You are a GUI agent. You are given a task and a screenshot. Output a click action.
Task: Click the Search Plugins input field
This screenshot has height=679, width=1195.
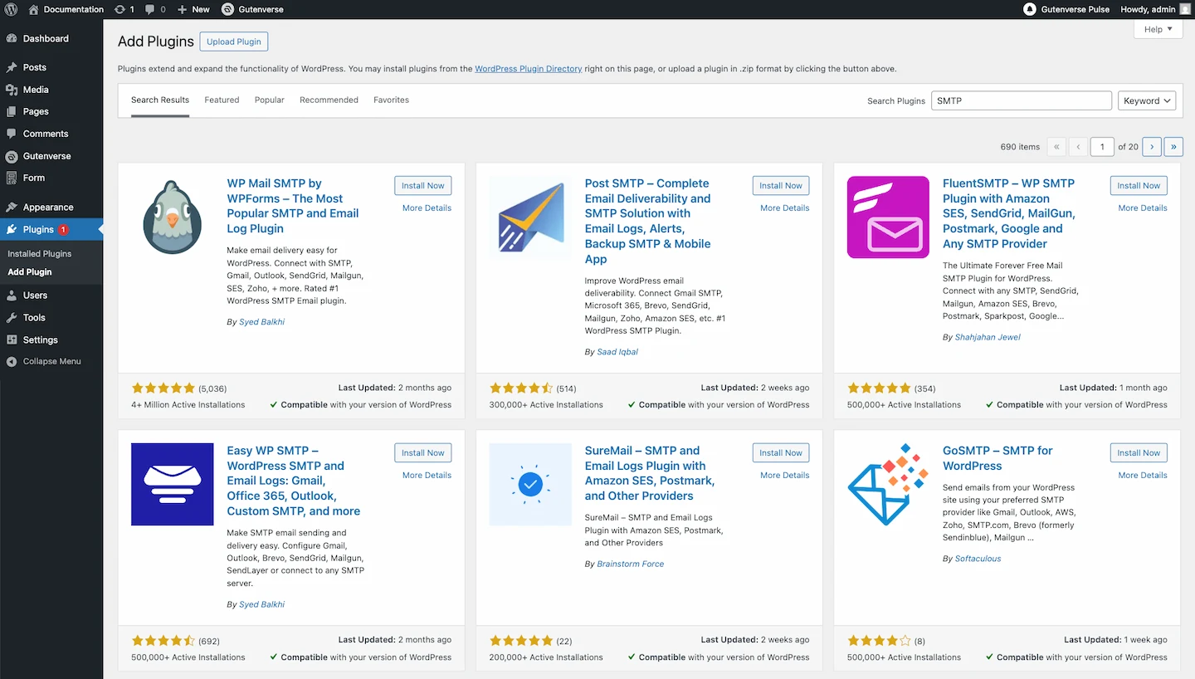(x=1021, y=100)
